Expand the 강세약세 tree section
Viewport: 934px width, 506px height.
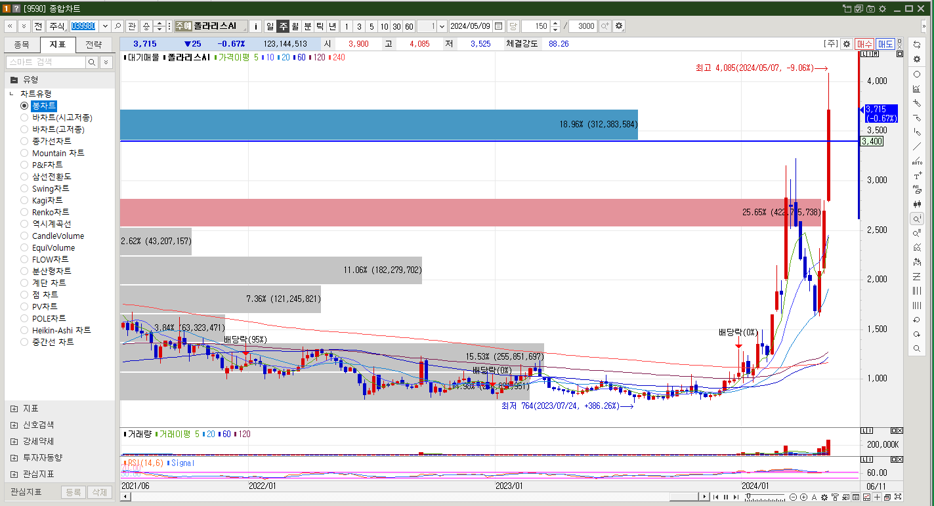point(14,441)
